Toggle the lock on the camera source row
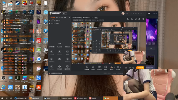 click(x=52, y=21)
